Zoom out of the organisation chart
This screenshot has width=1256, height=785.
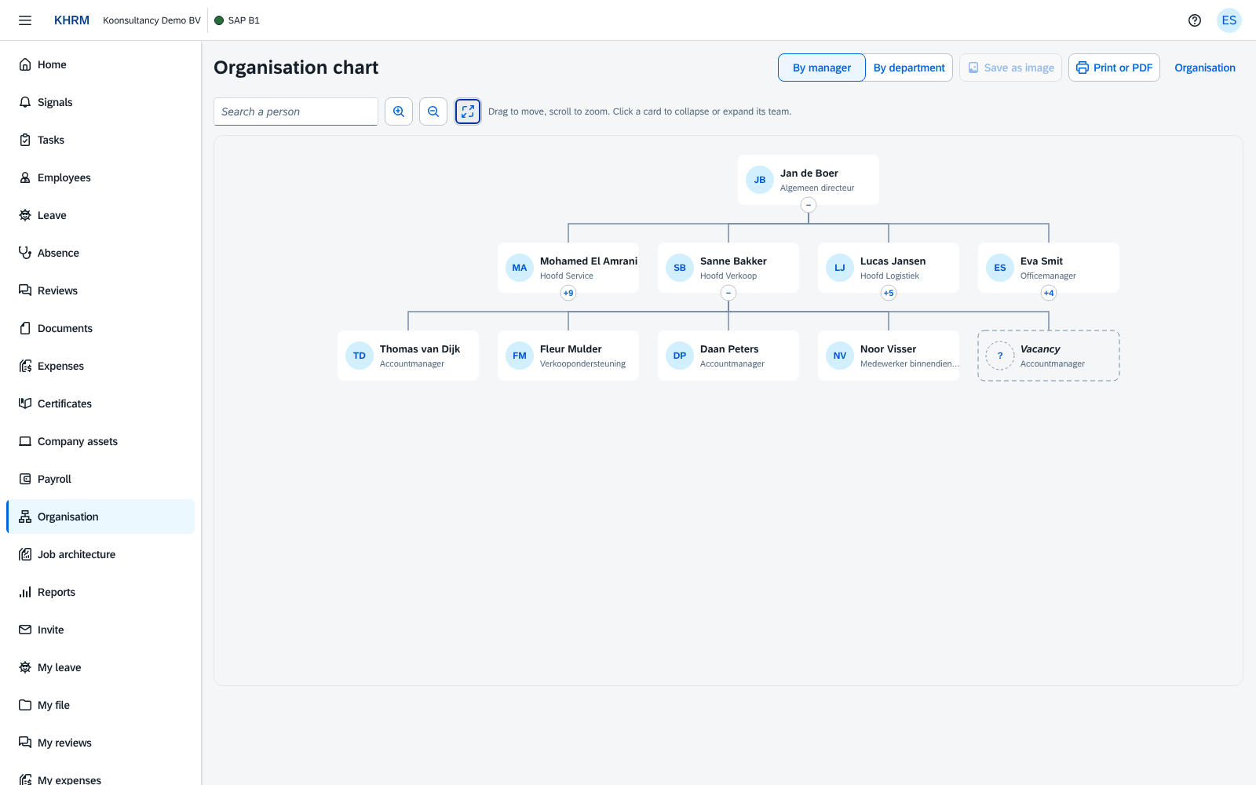click(433, 111)
